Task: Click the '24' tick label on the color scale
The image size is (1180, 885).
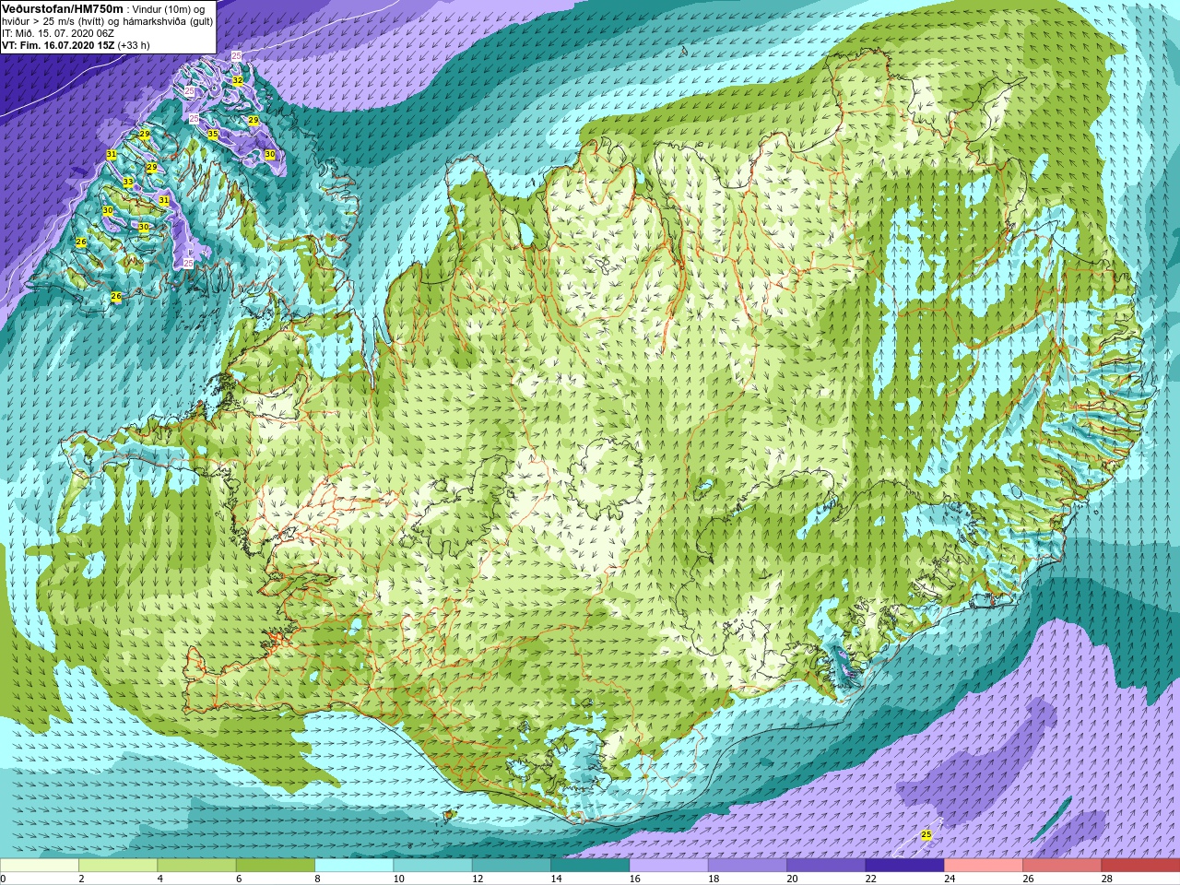Action: pyautogui.click(x=951, y=879)
